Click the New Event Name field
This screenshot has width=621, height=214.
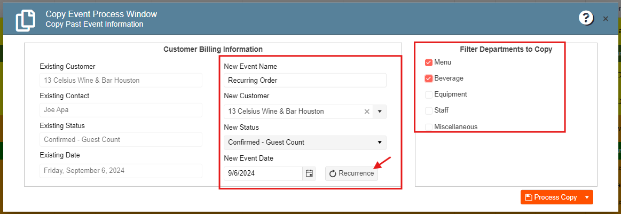click(x=305, y=80)
